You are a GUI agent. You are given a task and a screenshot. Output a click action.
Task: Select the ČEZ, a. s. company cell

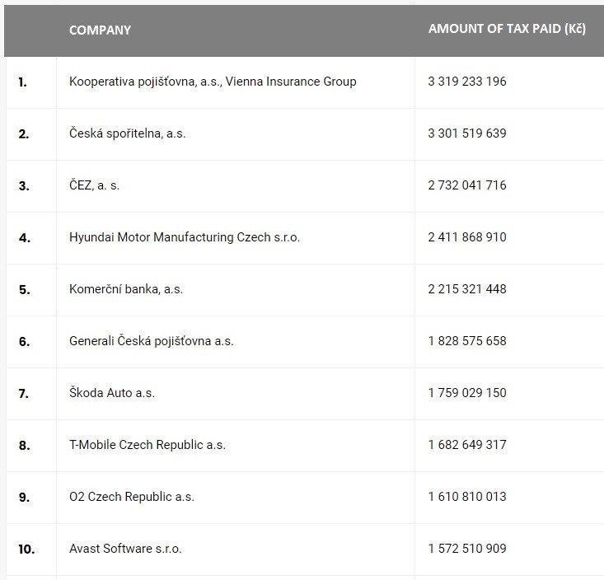tap(94, 185)
